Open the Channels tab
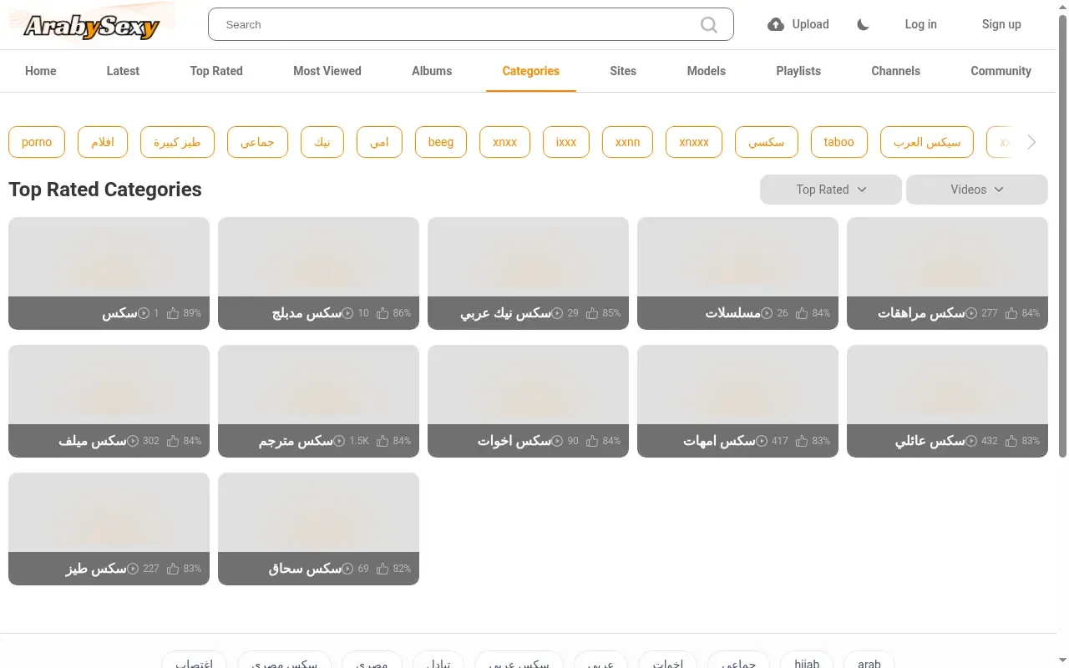This screenshot has height=668, width=1069. click(x=895, y=71)
